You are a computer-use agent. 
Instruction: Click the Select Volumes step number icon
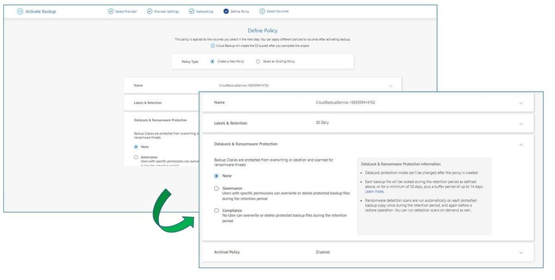point(262,11)
